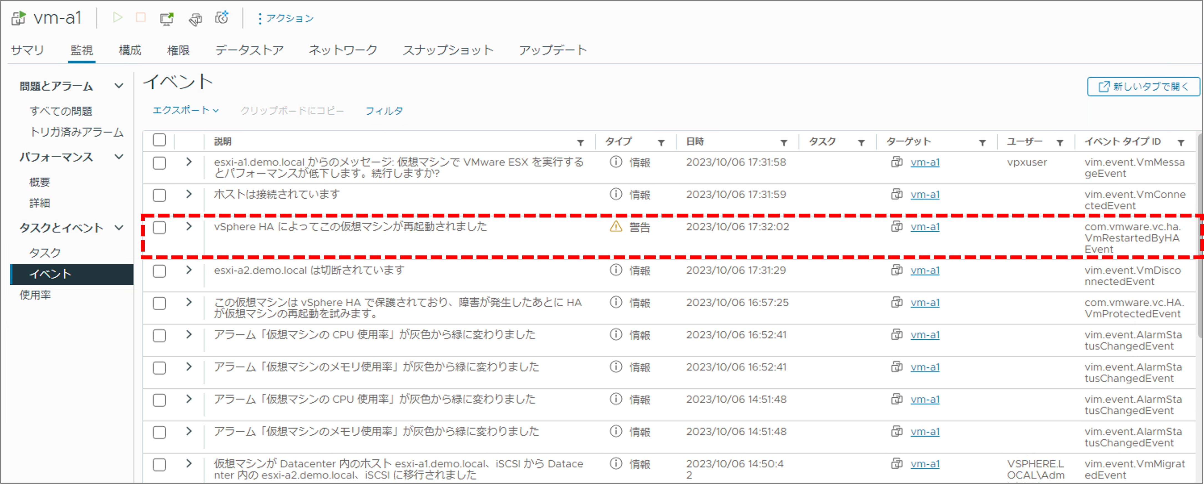1204x484 pixels.
Task: Filter the 説明 column
Action: point(581,142)
